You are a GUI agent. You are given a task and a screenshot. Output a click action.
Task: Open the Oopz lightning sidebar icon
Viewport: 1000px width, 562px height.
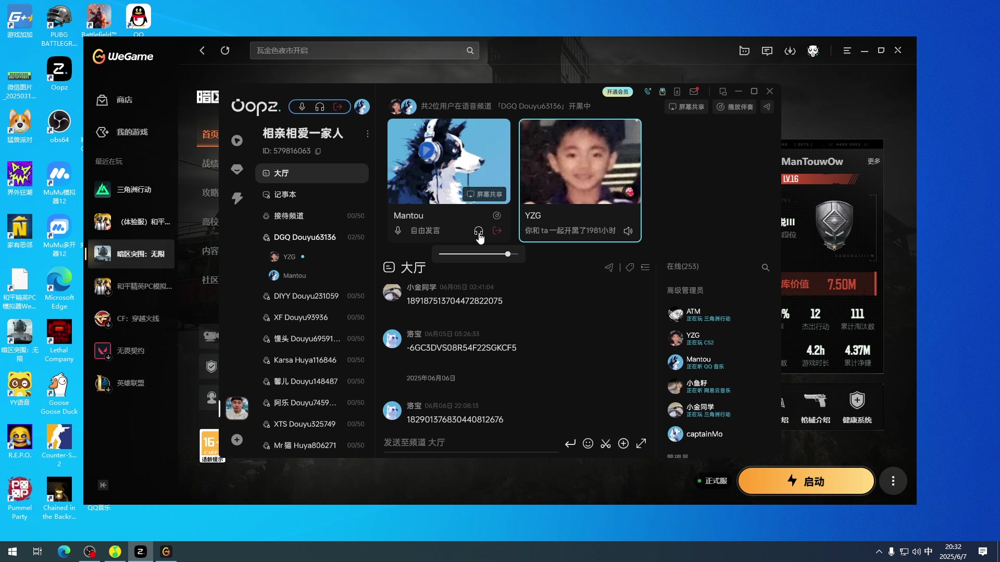point(237,198)
